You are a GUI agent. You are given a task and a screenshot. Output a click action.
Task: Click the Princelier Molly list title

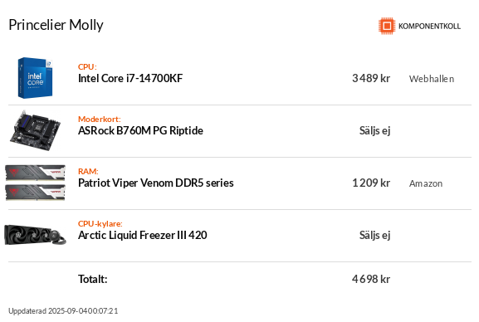(56, 25)
